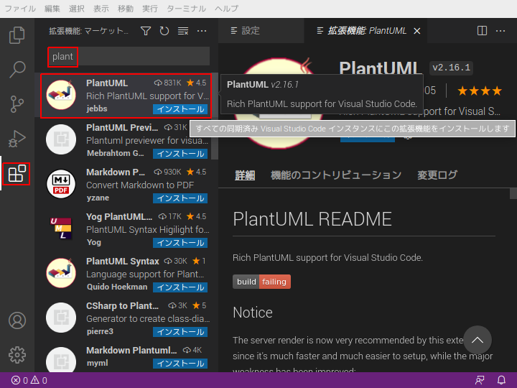This screenshot has height=388, width=517.
Task: Select the 変更ログ tab
Action: (437, 175)
